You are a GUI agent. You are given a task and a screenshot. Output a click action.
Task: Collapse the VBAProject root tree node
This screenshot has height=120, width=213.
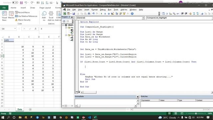pyautogui.click(x=63, y=25)
